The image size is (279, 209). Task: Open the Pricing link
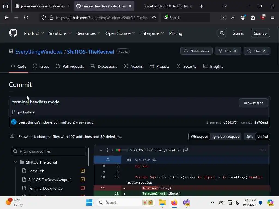[x=176, y=33]
